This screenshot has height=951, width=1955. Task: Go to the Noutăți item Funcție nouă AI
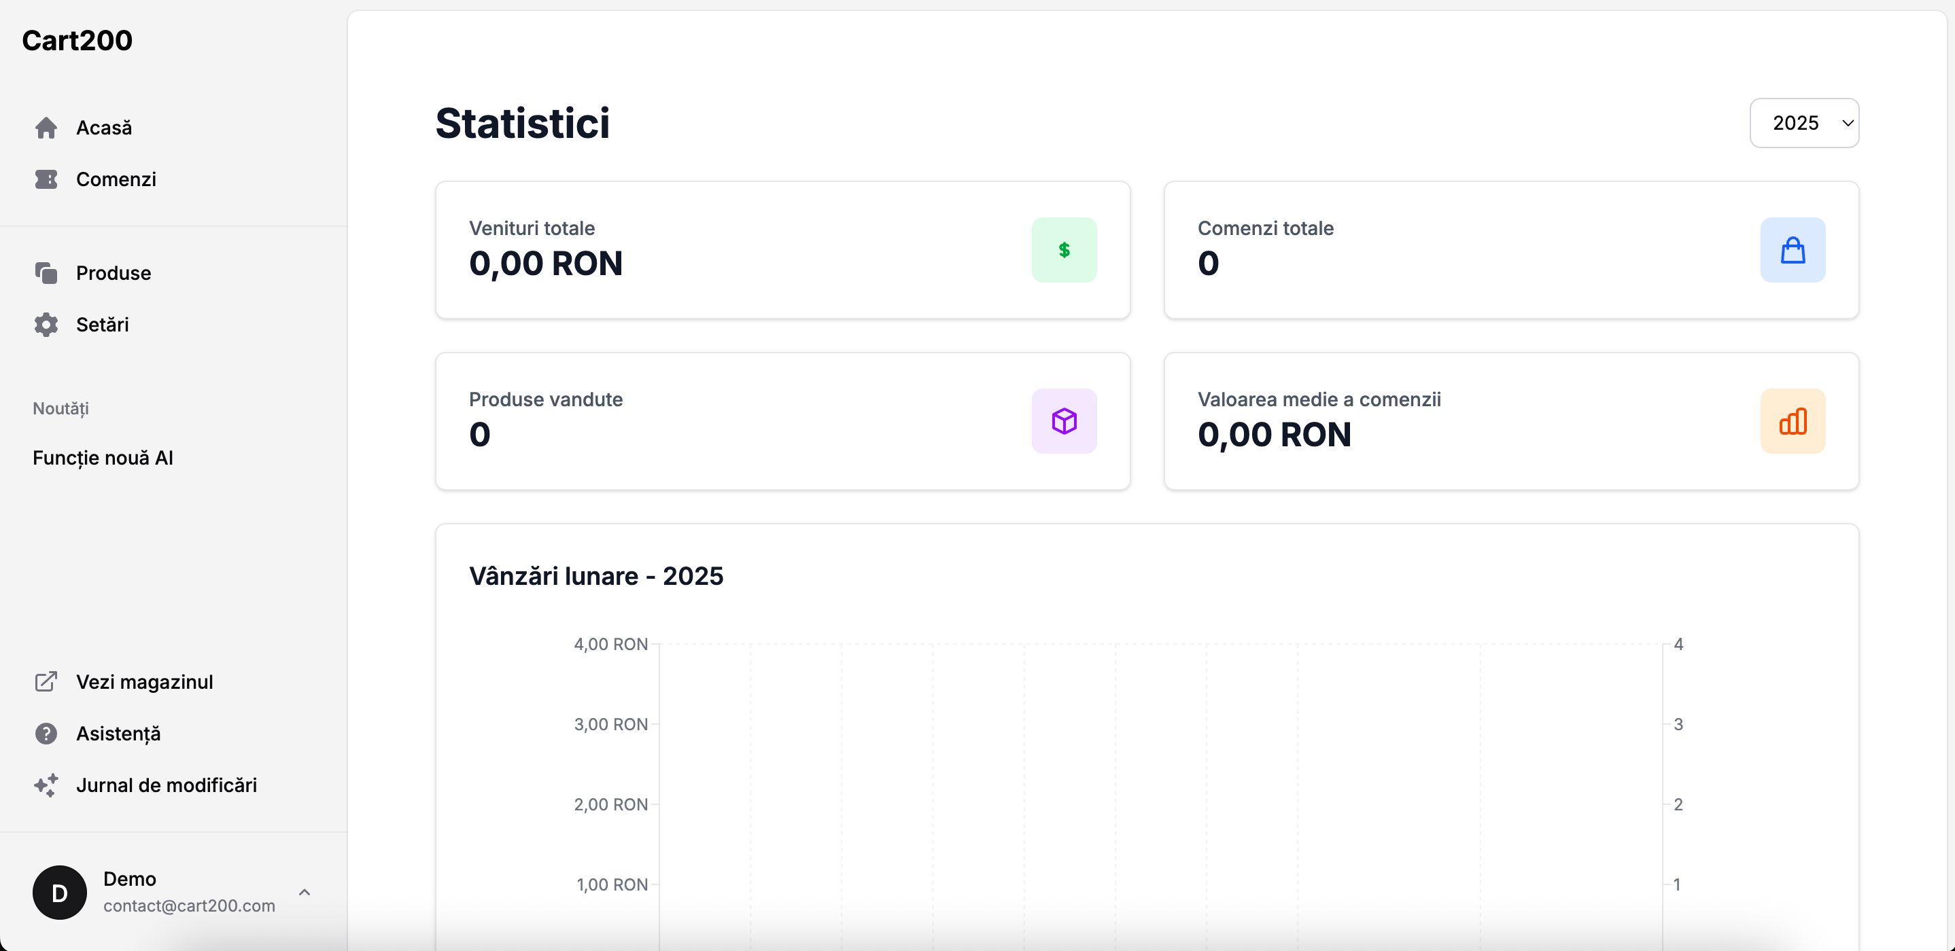(x=103, y=457)
